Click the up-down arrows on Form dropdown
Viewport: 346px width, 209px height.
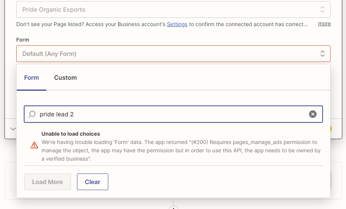pyautogui.click(x=322, y=54)
